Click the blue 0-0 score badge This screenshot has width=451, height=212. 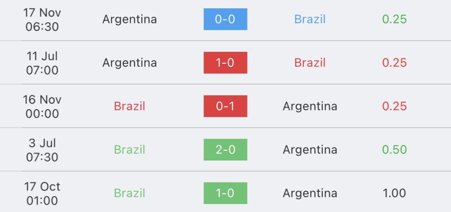tap(225, 19)
